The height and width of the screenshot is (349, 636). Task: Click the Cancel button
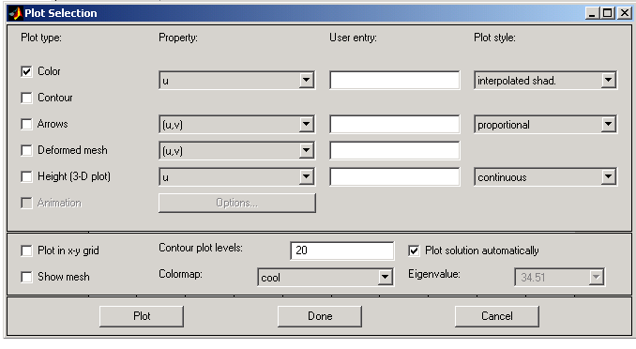tap(497, 316)
